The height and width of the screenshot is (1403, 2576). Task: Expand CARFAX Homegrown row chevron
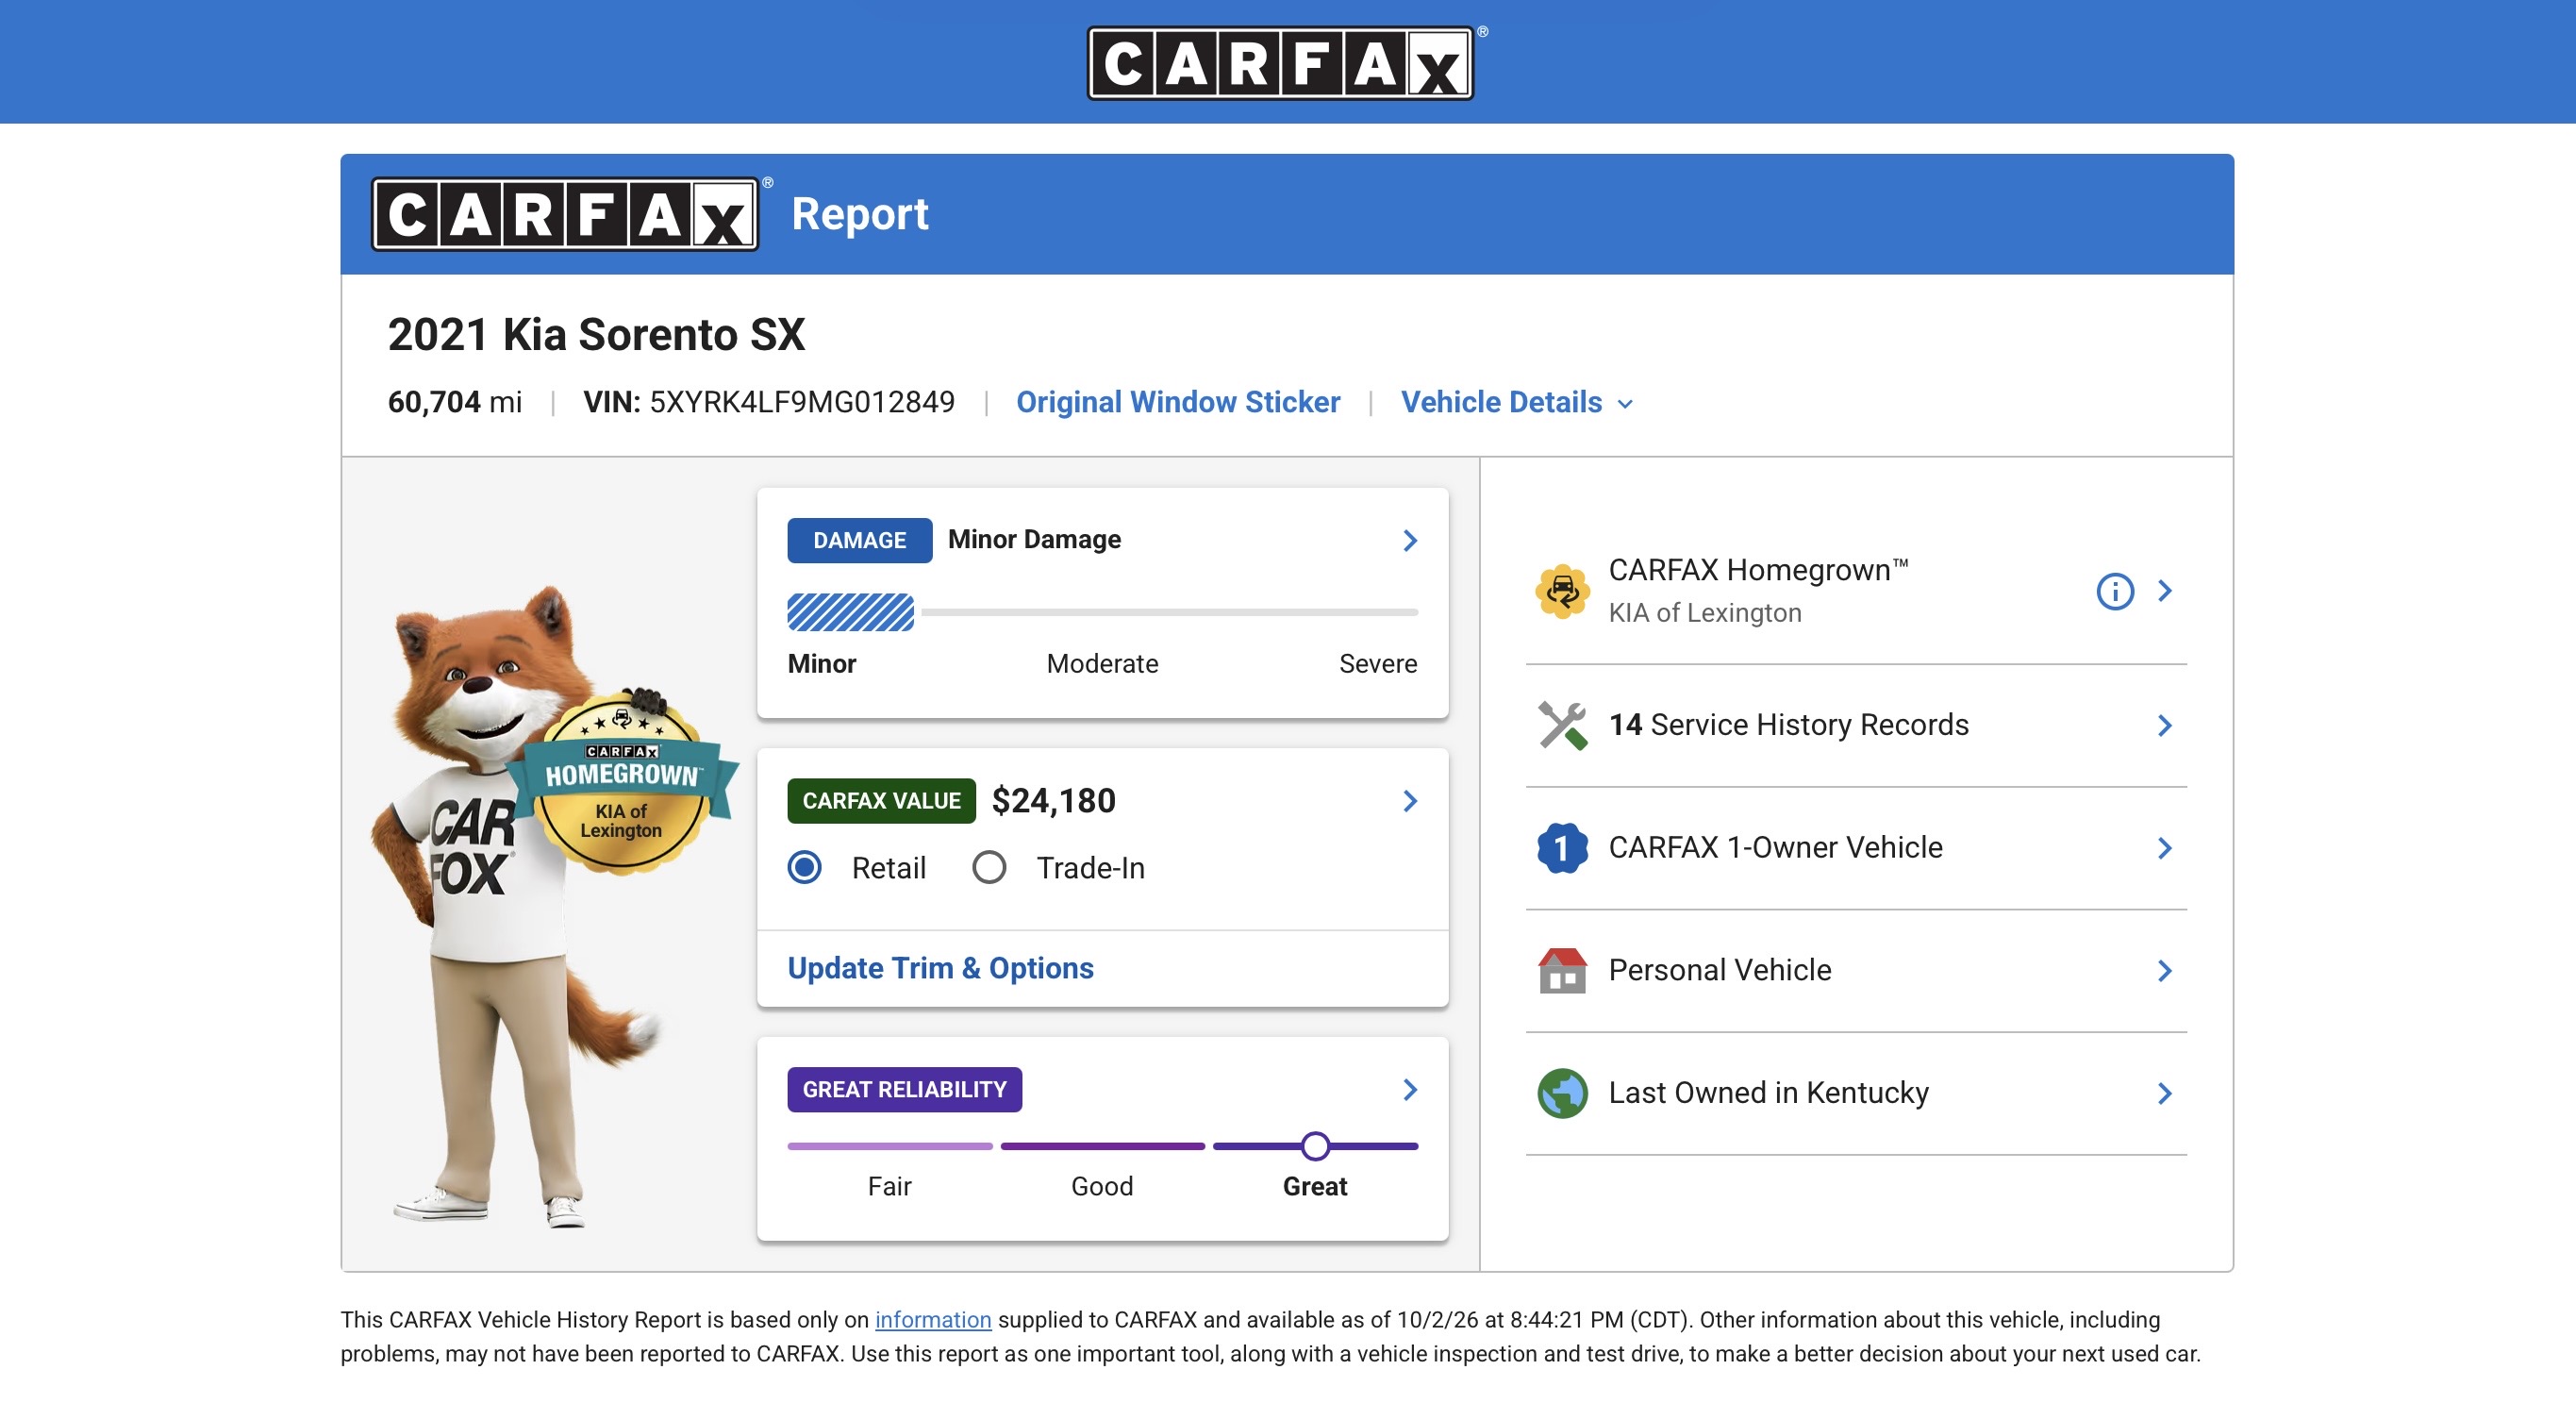[x=2165, y=591]
